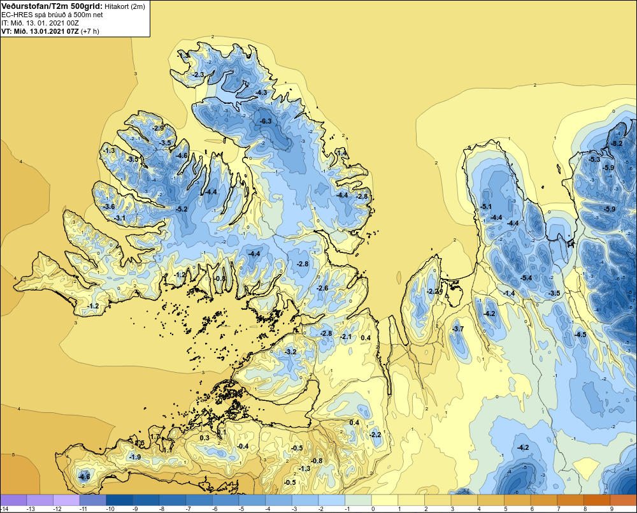Screen dimensions: 637x513
Task: Click the initial time line "IT: Mið. 13. 01. 2021 00Z"
Action: tap(40, 23)
